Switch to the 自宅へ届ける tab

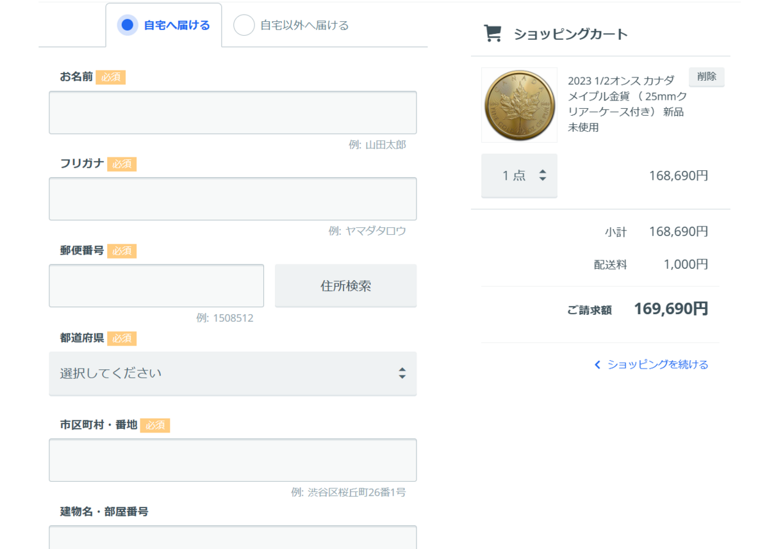coord(164,25)
